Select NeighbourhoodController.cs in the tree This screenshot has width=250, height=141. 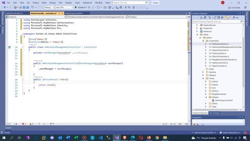pyautogui.click(x=224, y=60)
